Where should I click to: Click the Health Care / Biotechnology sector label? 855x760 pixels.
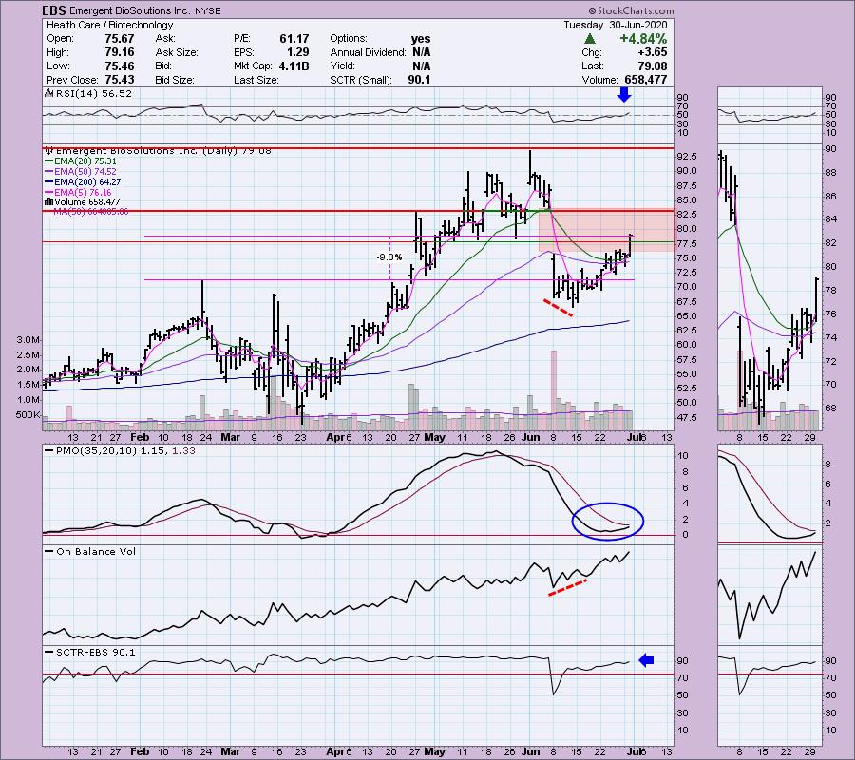click(109, 25)
